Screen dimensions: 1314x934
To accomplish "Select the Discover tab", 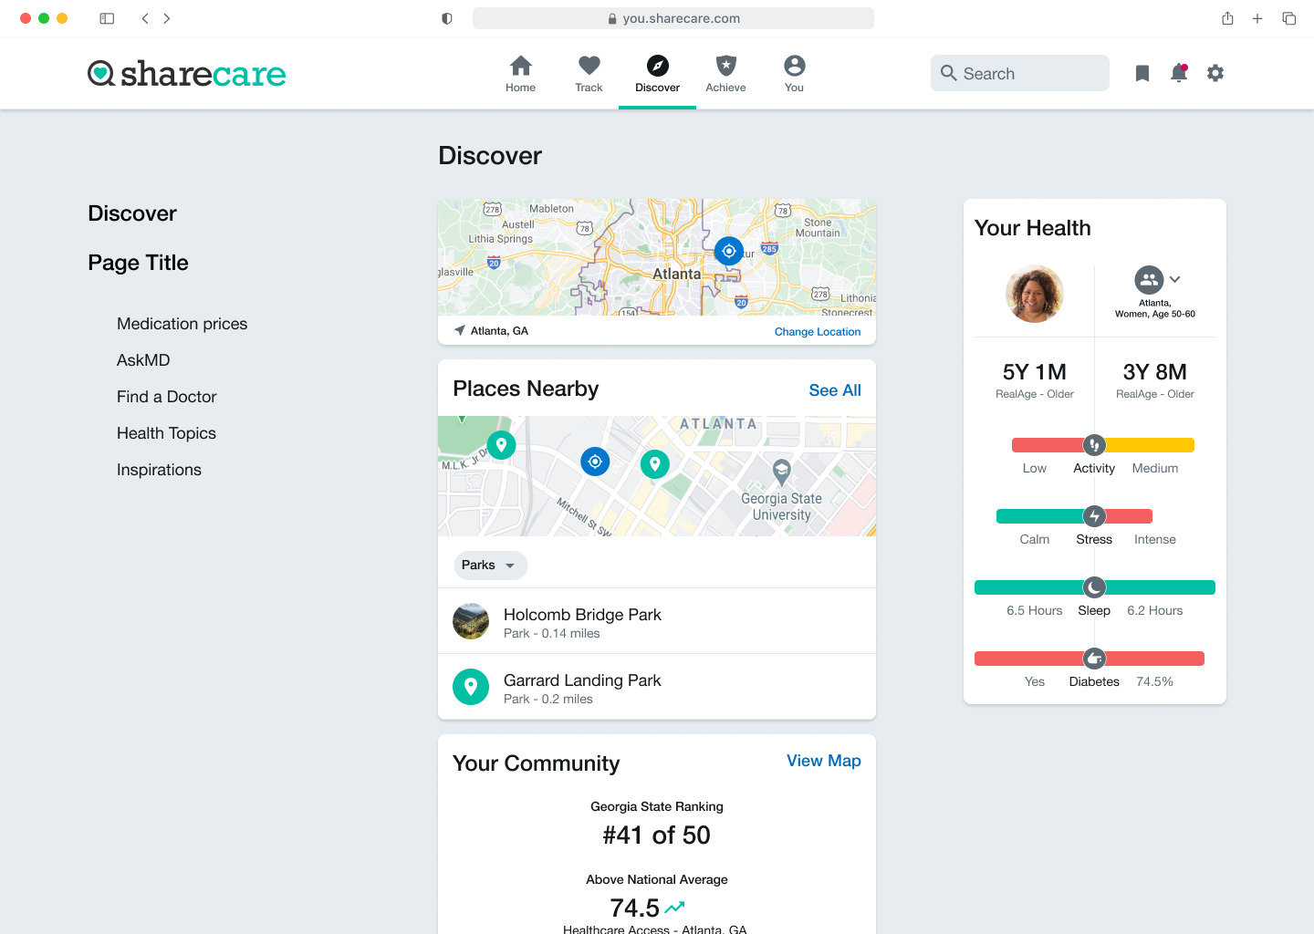I will coord(657,74).
